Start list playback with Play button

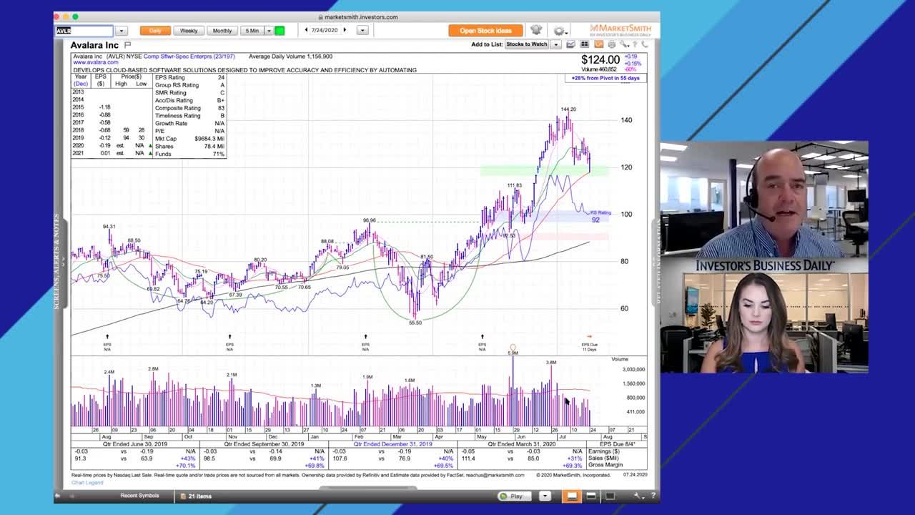516,496
